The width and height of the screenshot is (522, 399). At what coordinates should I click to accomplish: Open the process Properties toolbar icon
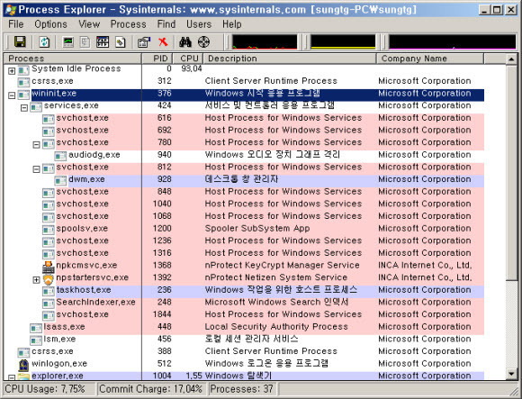pos(144,42)
